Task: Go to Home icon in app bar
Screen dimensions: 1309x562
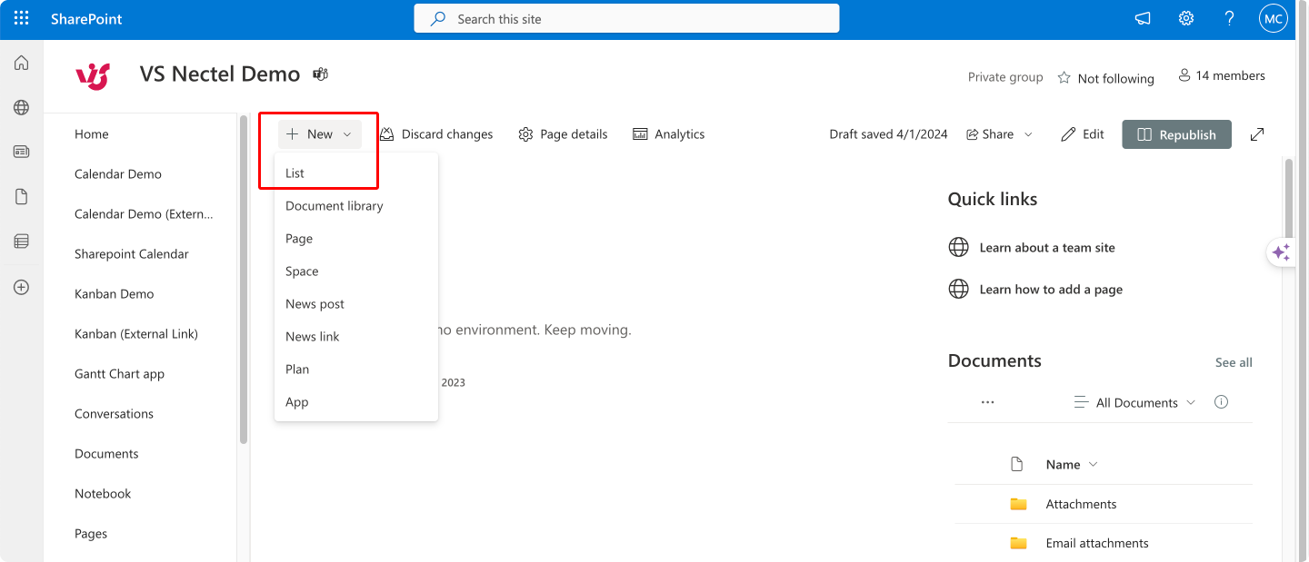Action: (x=21, y=63)
